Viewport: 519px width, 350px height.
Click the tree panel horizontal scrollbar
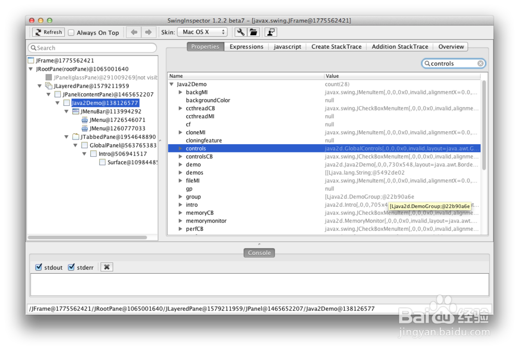(x=87, y=237)
